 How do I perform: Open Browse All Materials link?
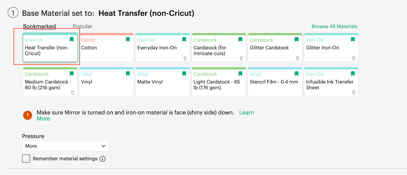pos(335,26)
